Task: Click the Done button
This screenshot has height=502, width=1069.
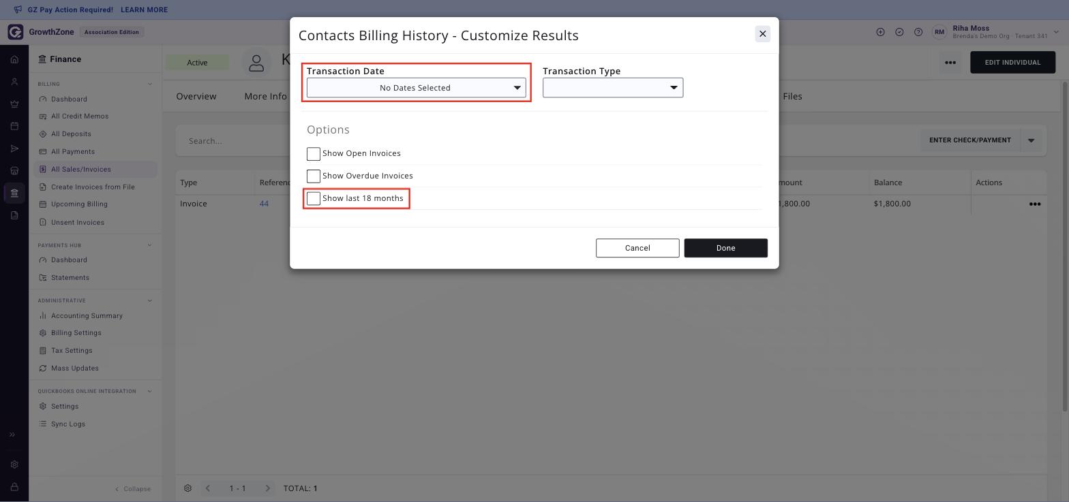Action: (725, 248)
